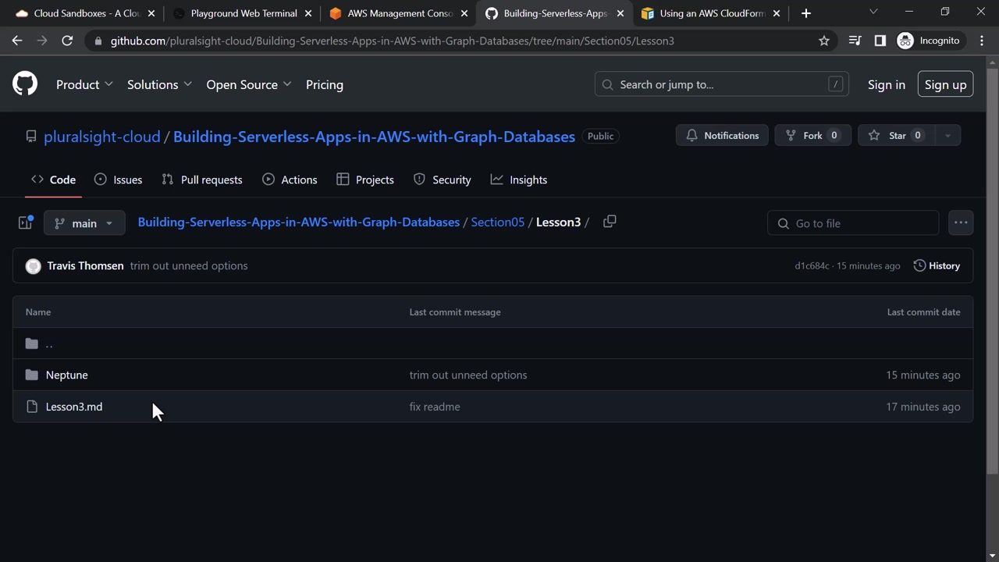This screenshot has width=999, height=562.
Task: Open the Neptune folder
Action: click(x=66, y=375)
